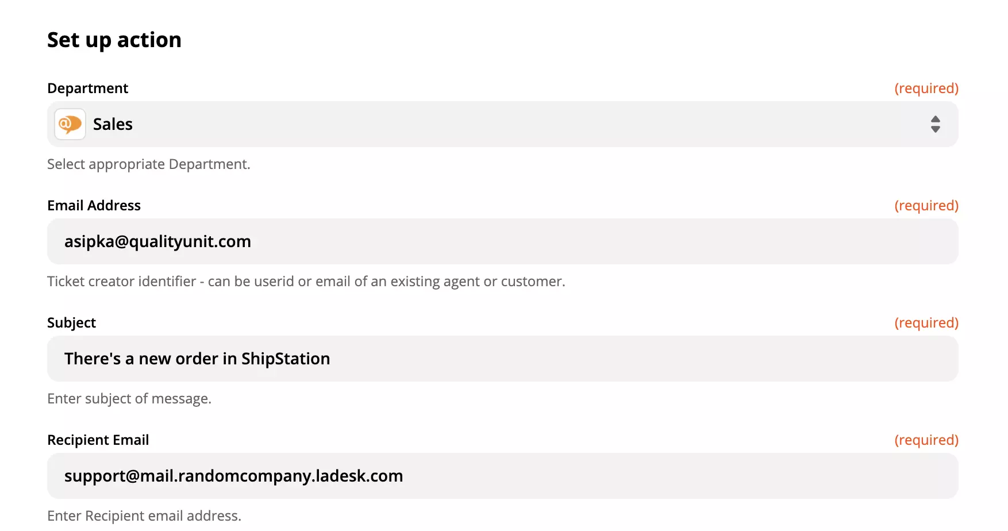
Task: Click the Department field label
Action: coord(87,88)
